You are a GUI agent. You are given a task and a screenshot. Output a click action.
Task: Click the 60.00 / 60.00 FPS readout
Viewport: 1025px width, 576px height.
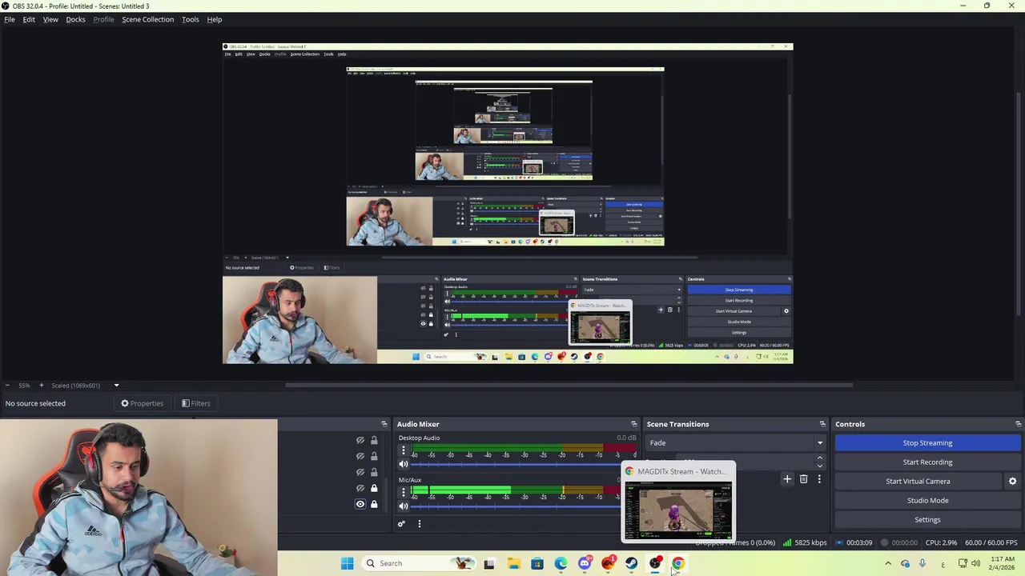coord(991,543)
